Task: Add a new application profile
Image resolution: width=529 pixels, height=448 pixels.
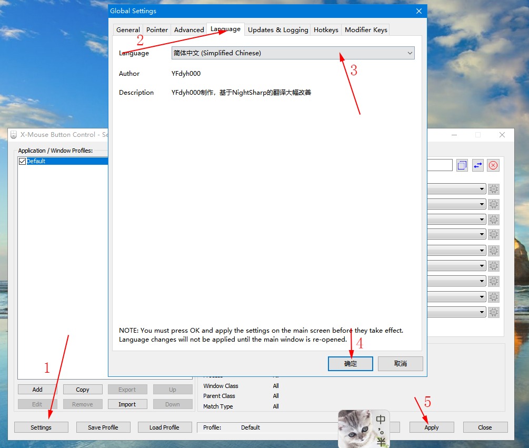Action: click(x=37, y=389)
